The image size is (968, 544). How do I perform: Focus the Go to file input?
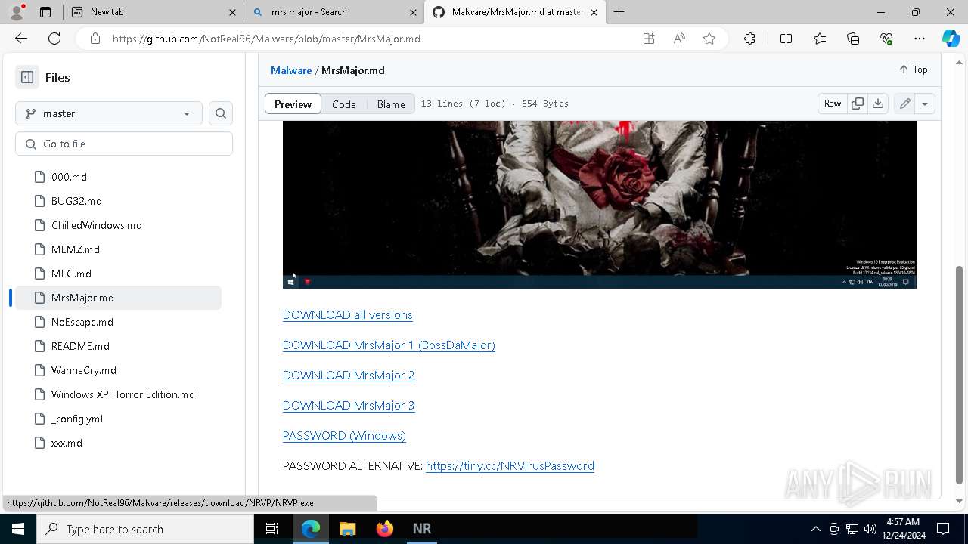(124, 144)
